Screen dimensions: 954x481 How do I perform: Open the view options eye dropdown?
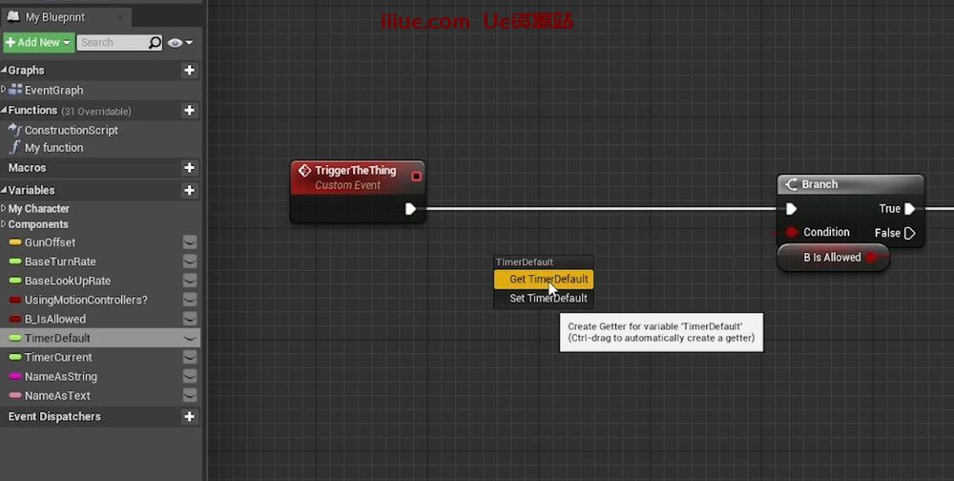(179, 43)
